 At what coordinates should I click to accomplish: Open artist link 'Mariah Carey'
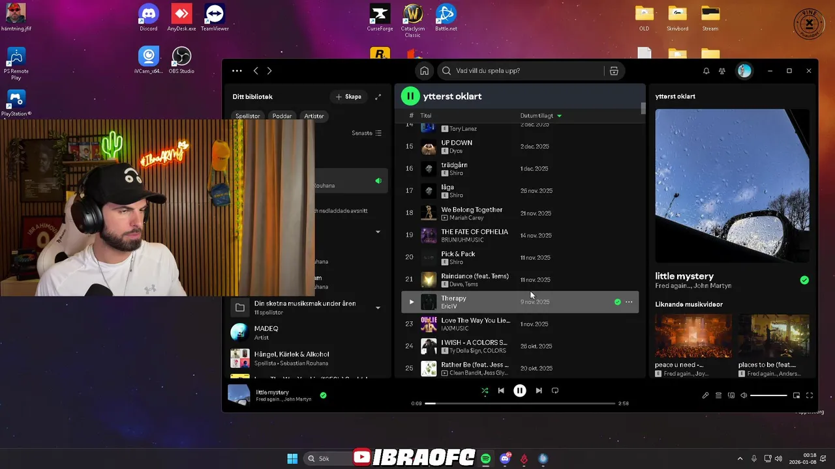[466, 218]
